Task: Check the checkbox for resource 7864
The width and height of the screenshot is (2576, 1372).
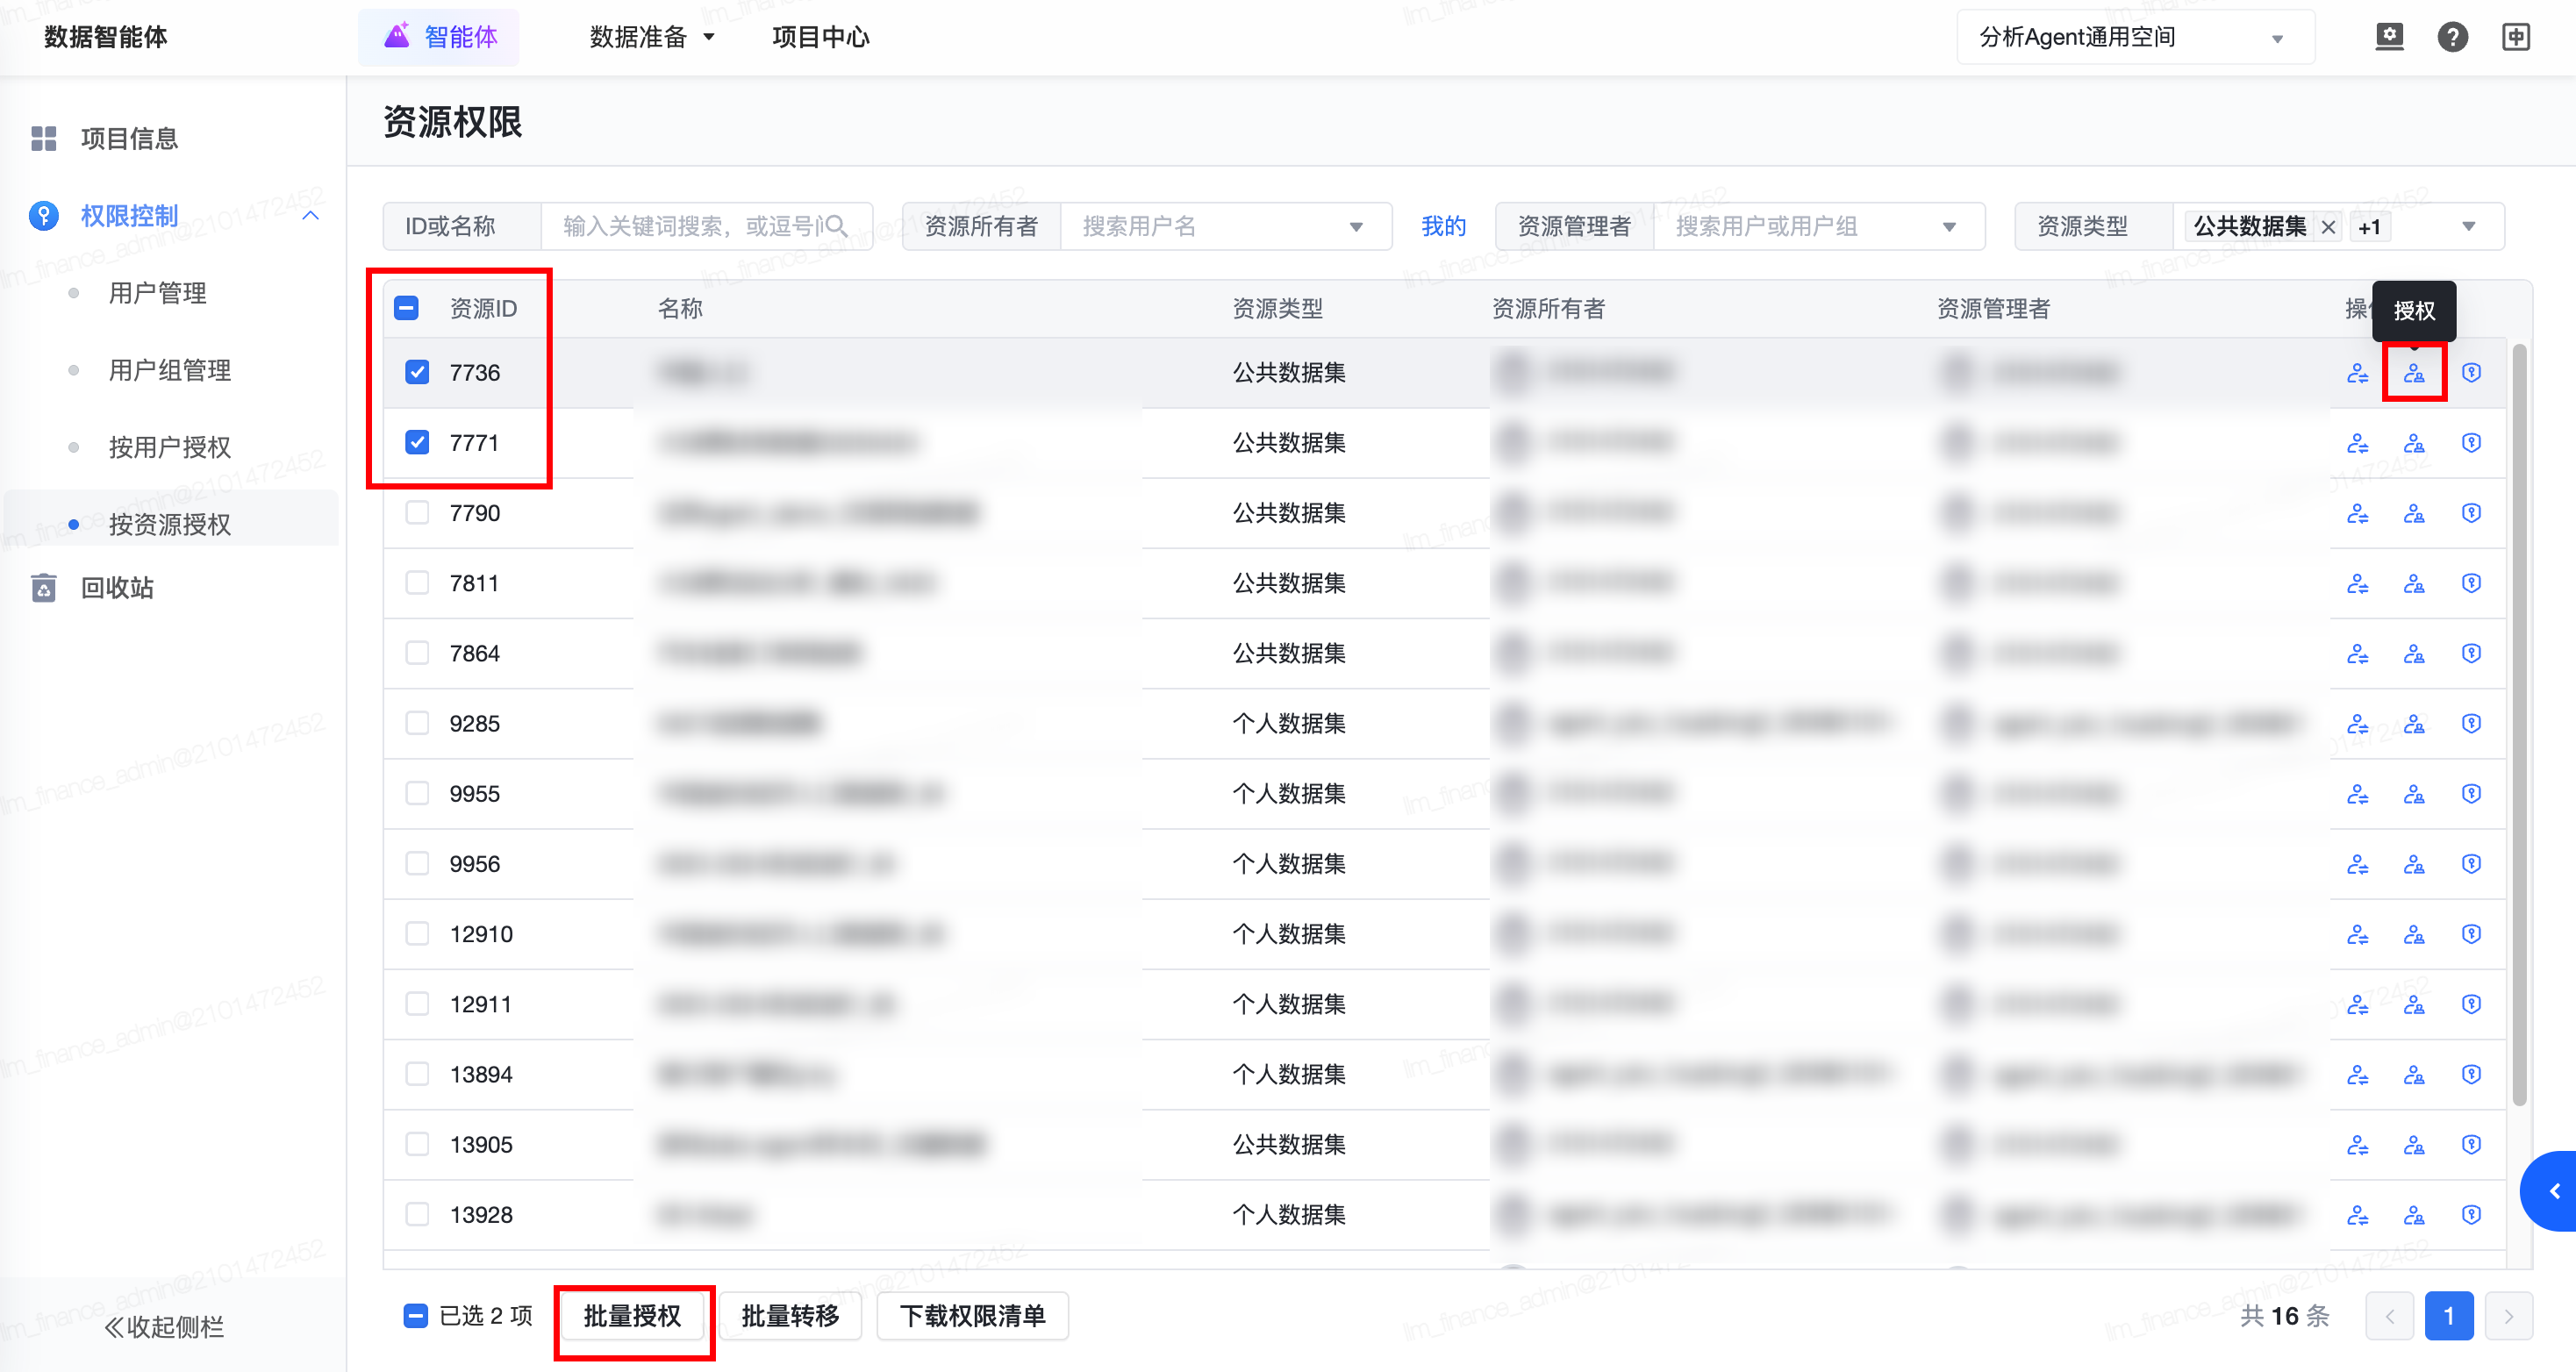Action: 417,653
